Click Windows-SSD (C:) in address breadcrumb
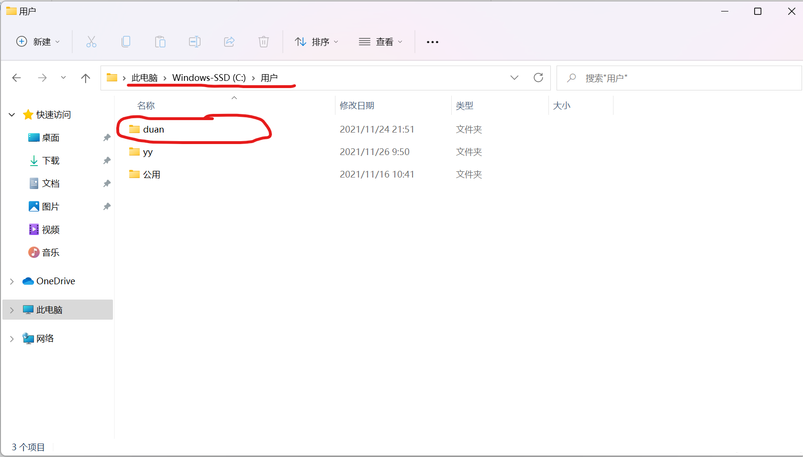 pyautogui.click(x=209, y=78)
